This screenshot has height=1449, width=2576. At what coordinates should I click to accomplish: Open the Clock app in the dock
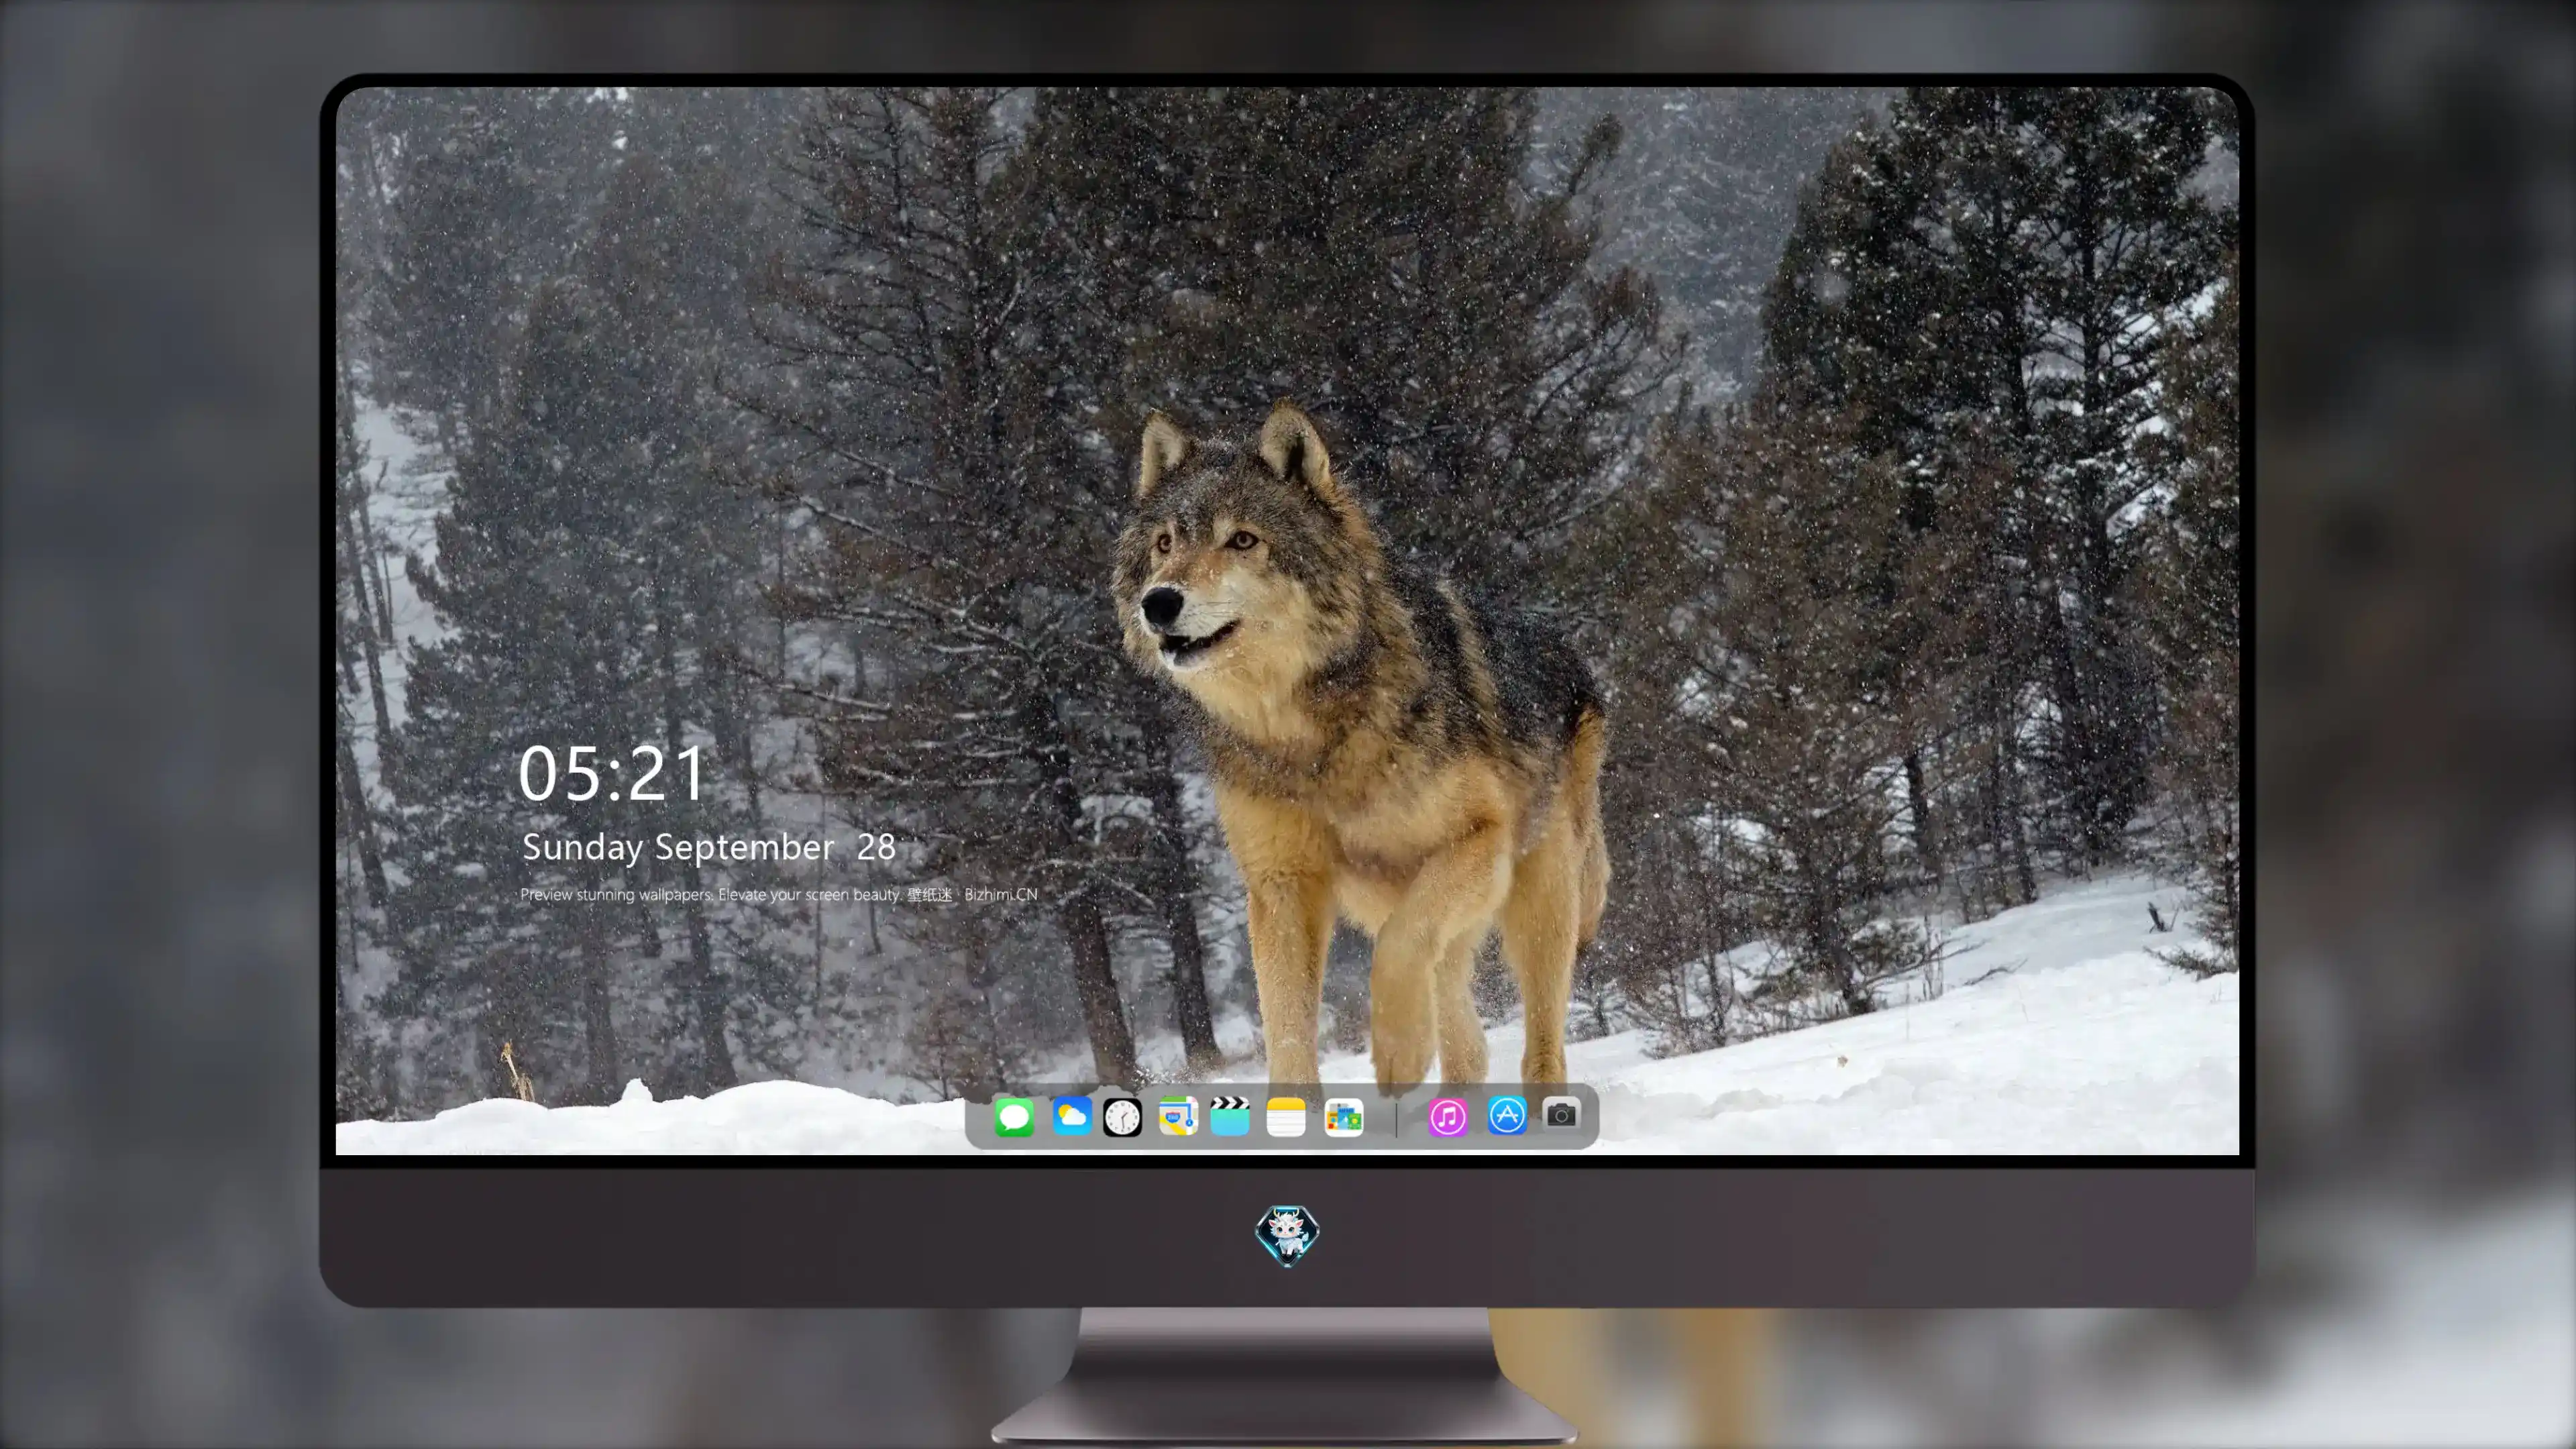[x=1122, y=1117]
